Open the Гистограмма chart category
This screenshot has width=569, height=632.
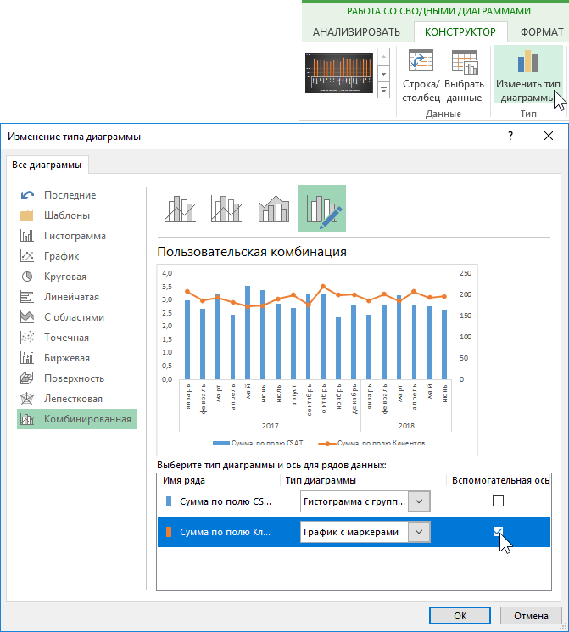point(75,236)
